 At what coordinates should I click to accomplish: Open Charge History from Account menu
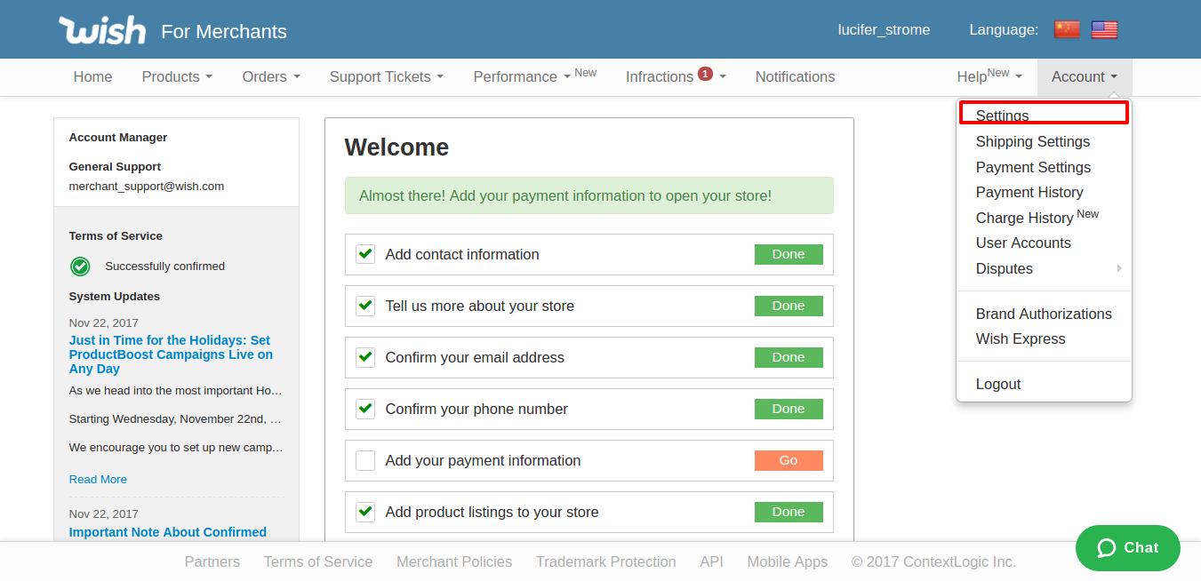point(1044,218)
